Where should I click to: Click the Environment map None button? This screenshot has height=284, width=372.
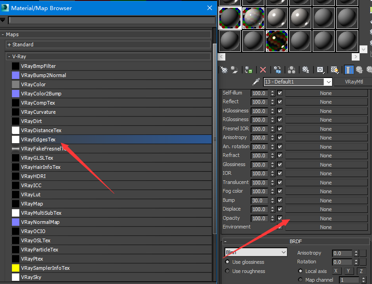tap(326, 227)
